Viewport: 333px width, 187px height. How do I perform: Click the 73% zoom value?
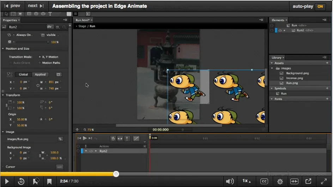(90, 130)
